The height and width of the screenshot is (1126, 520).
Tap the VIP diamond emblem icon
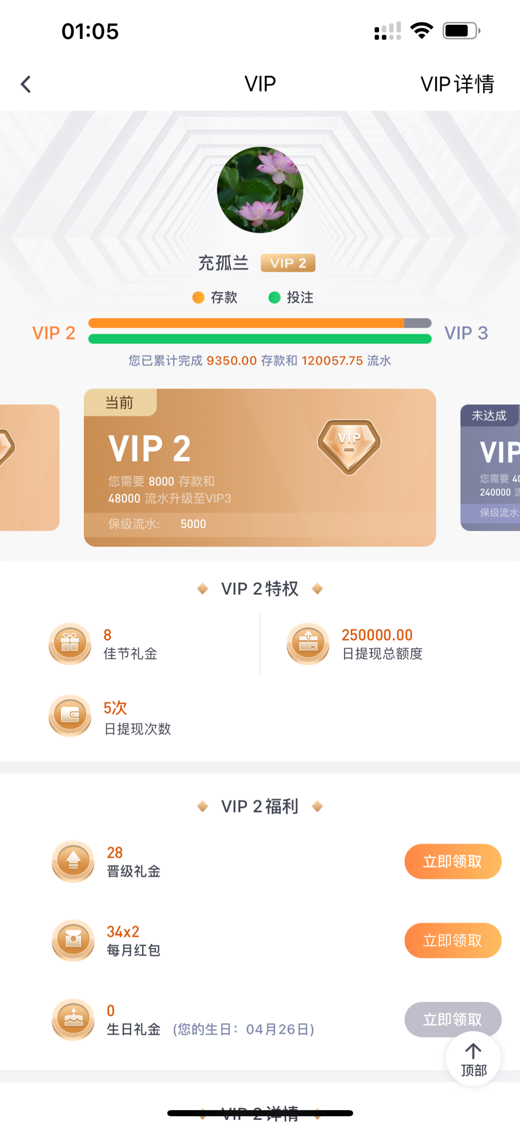[x=349, y=446]
